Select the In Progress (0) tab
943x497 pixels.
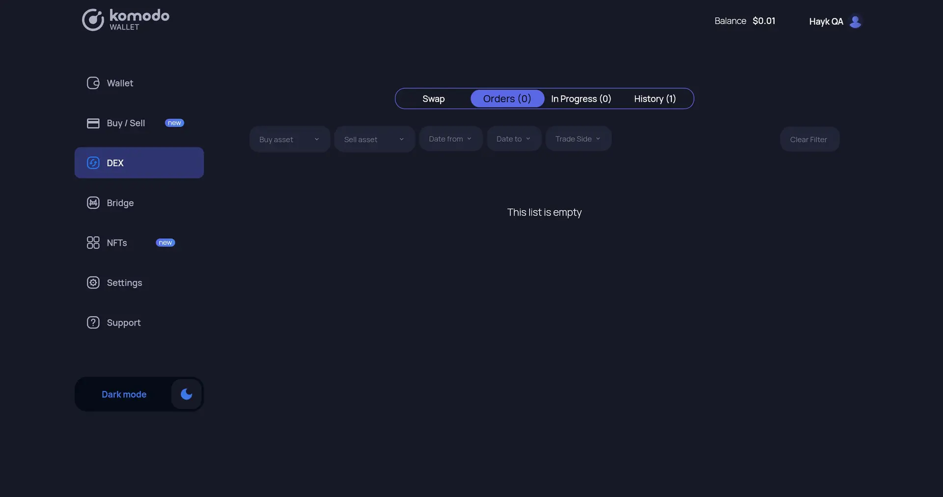581,98
